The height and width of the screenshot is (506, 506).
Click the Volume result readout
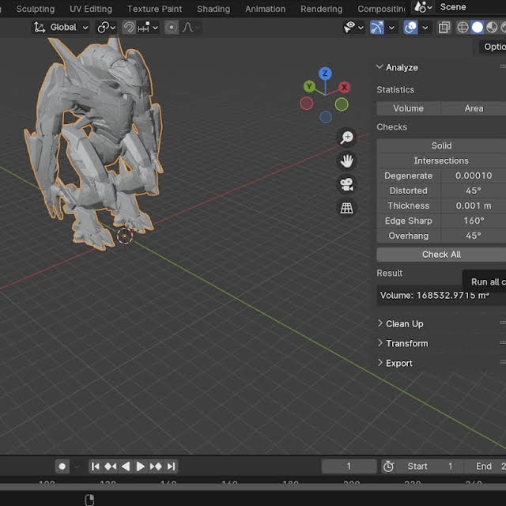click(441, 295)
